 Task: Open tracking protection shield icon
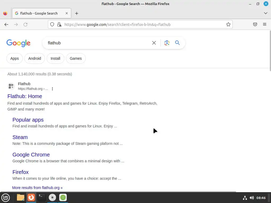(52, 24)
